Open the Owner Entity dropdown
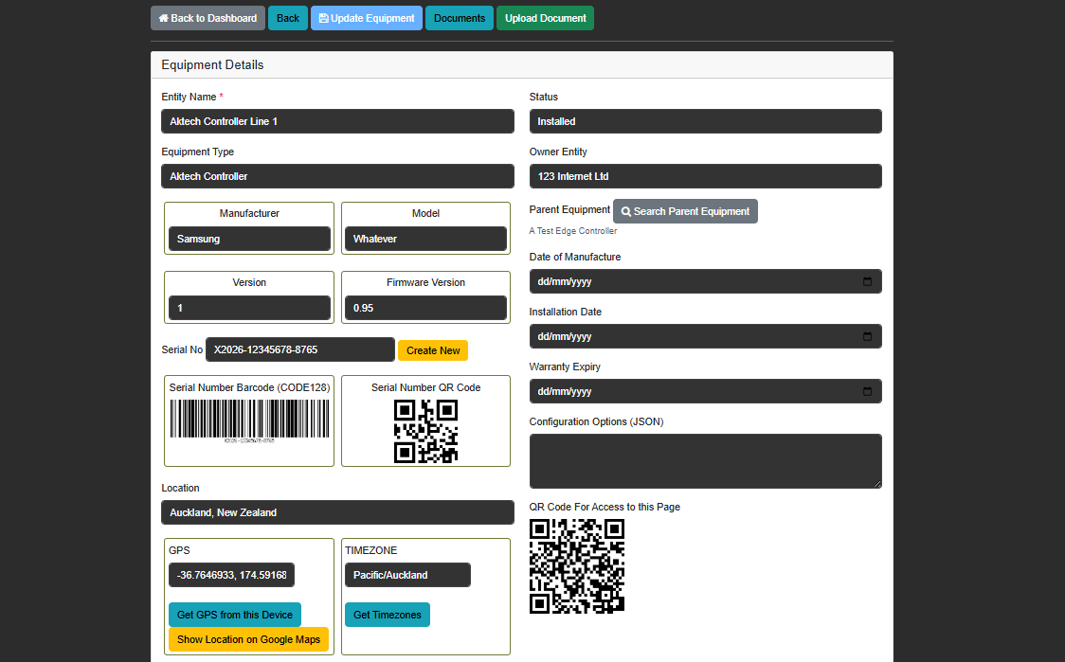Screen dimensions: 1065x662 pyautogui.click(x=705, y=176)
